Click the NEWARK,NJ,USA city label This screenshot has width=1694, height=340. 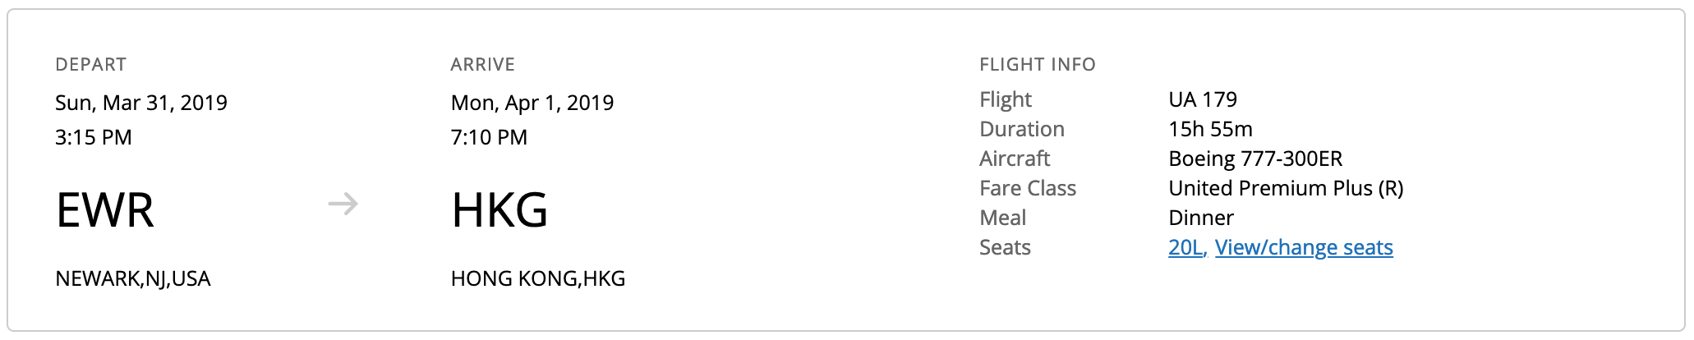point(133,278)
